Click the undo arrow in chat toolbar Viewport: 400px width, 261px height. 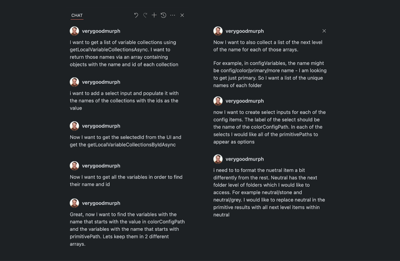(136, 15)
